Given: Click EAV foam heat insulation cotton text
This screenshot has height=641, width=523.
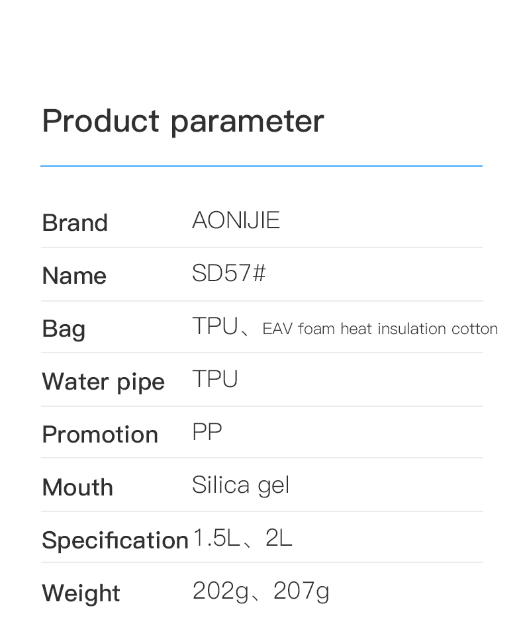Looking at the screenshot, I should tap(380, 329).
